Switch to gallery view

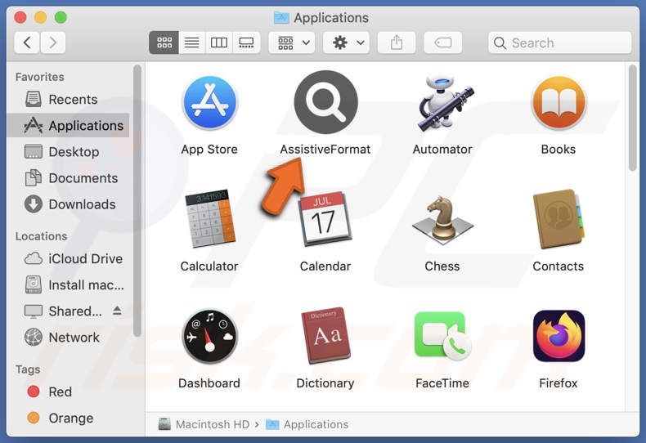[246, 43]
